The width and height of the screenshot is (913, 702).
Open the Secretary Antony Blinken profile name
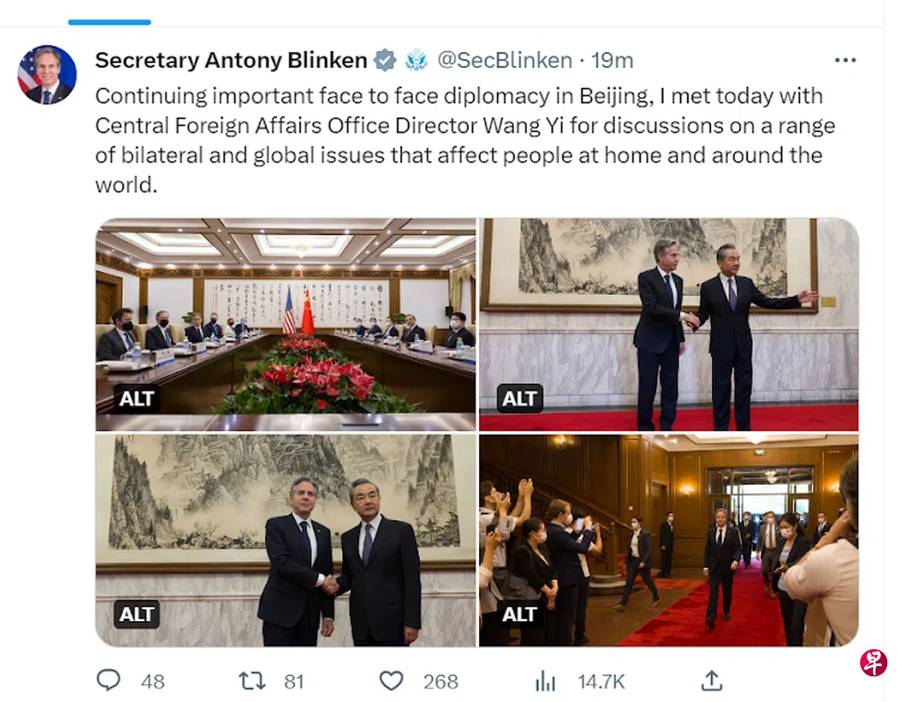pyautogui.click(x=231, y=60)
